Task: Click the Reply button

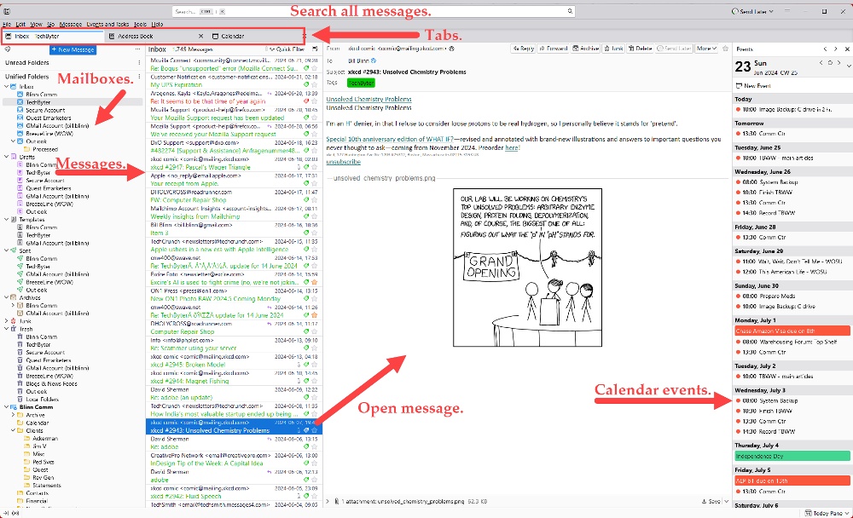Action: point(524,49)
